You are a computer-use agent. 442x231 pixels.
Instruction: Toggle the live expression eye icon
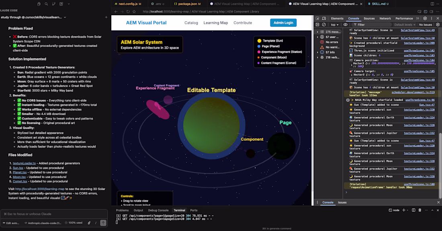coord(345,24)
